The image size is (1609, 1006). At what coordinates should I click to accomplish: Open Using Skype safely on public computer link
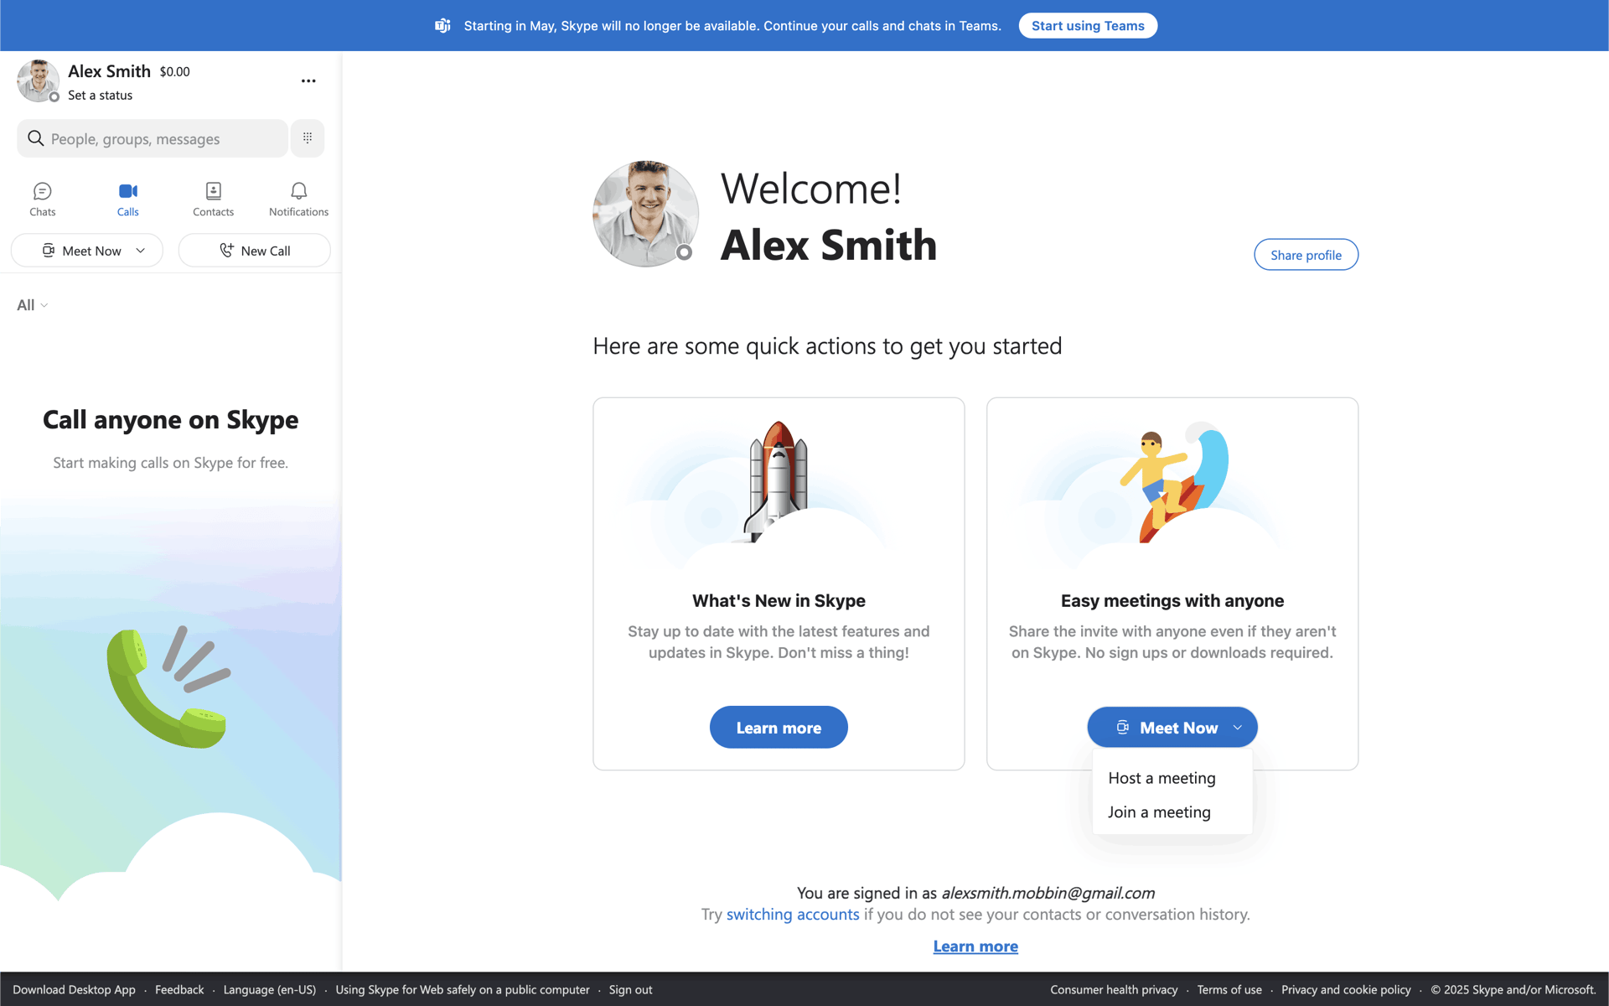click(x=463, y=990)
